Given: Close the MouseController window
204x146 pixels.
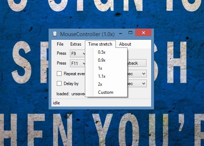Looking at the screenshot, I should click(144, 32).
